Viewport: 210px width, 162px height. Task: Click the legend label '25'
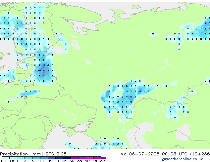pyautogui.click(x=64, y=161)
